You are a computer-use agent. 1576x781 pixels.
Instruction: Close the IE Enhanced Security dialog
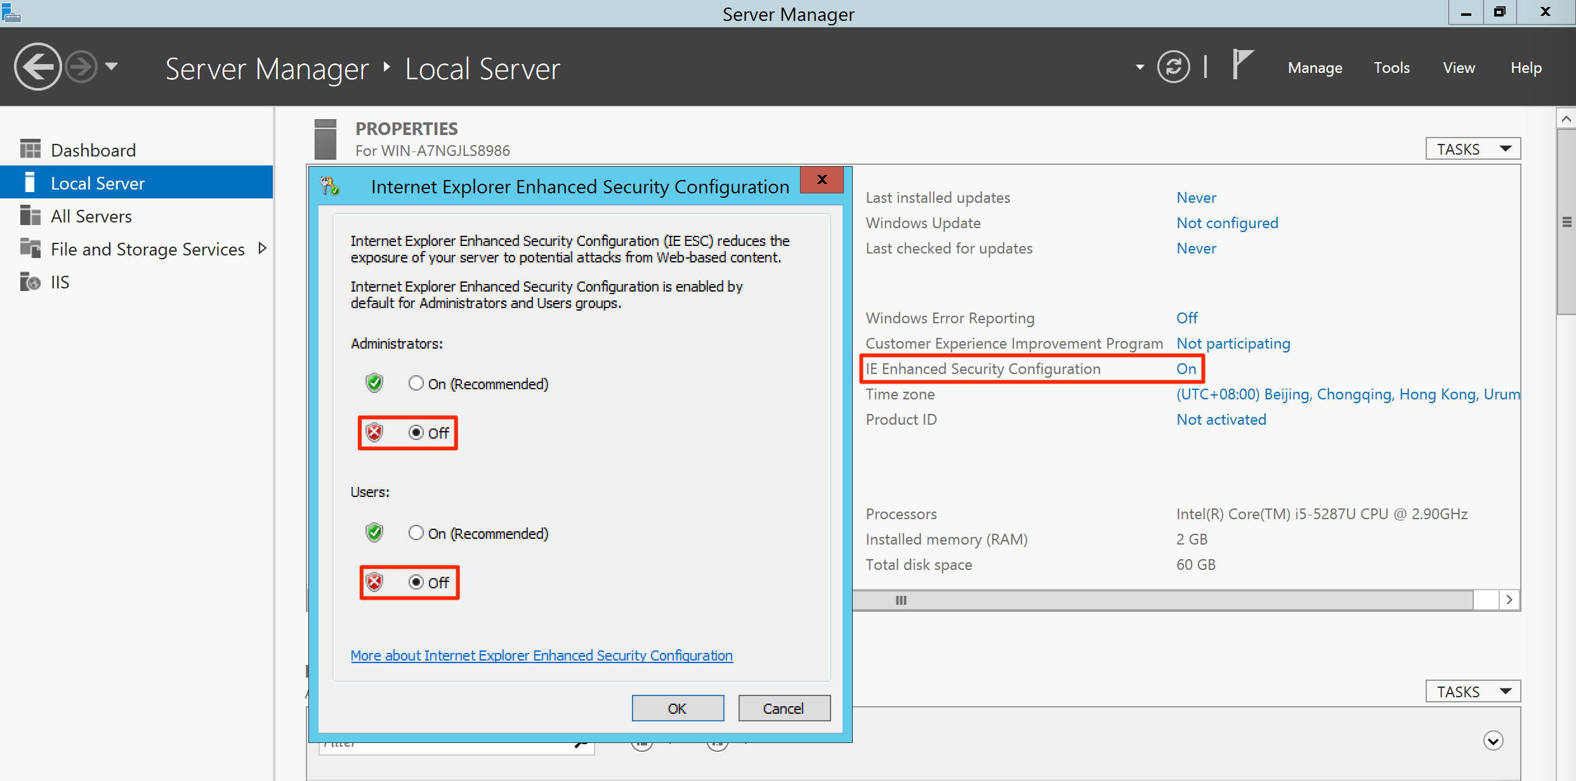click(x=822, y=180)
